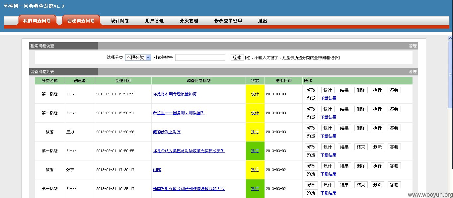Open the 测试 survey link
Image resolution: width=453 pixels, height=198 pixels.
[157, 170]
